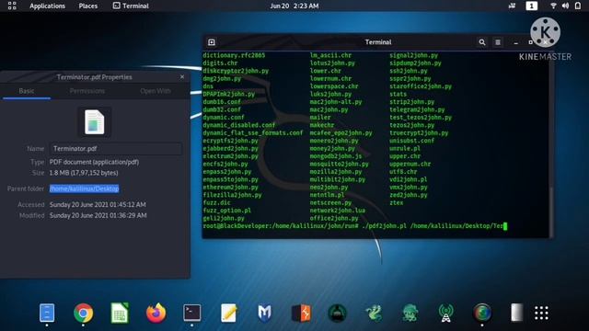This screenshot has width=589, height=331.
Task: Click the Modified date Sunday 20 June 2021 01:36:29 AM
Action: 98,215
